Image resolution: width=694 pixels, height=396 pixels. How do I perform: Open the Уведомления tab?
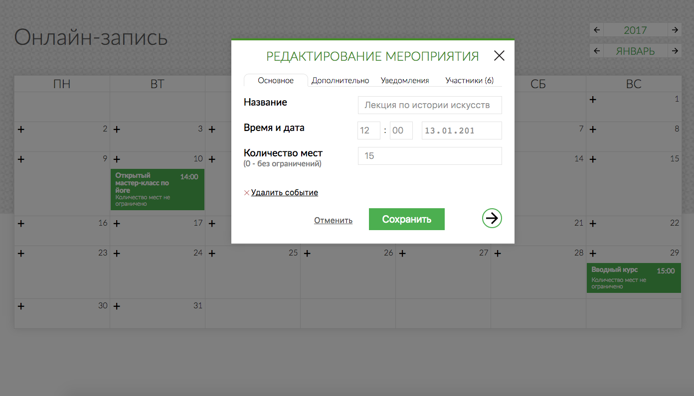click(405, 80)
